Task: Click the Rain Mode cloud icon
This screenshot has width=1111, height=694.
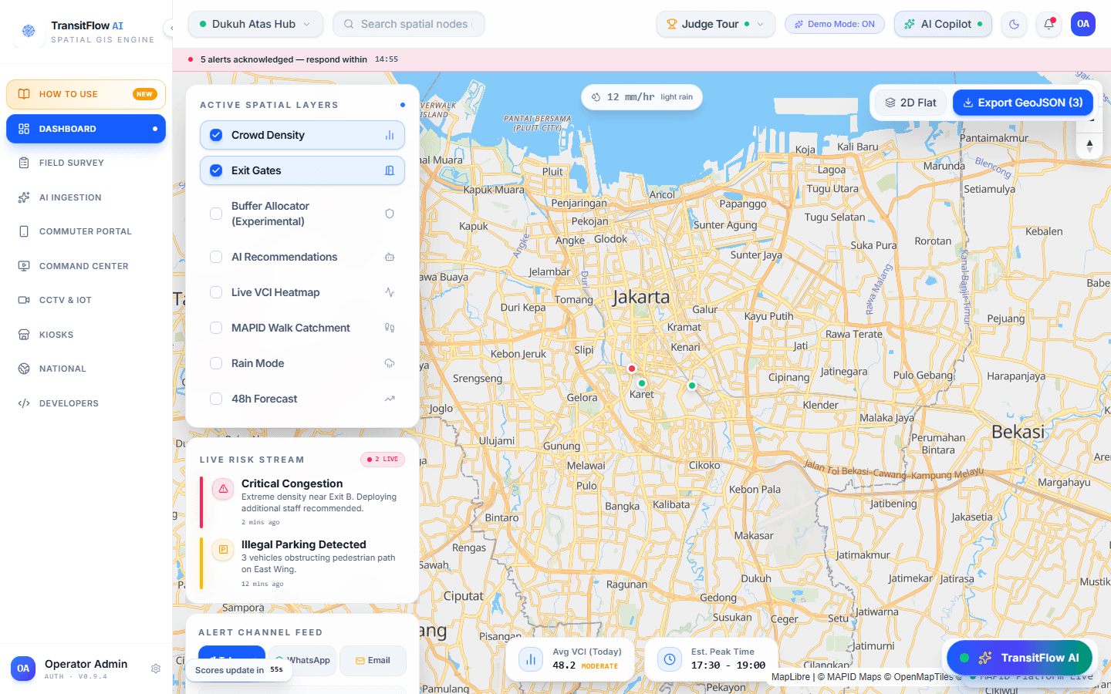Action: [x=390, y=363]
